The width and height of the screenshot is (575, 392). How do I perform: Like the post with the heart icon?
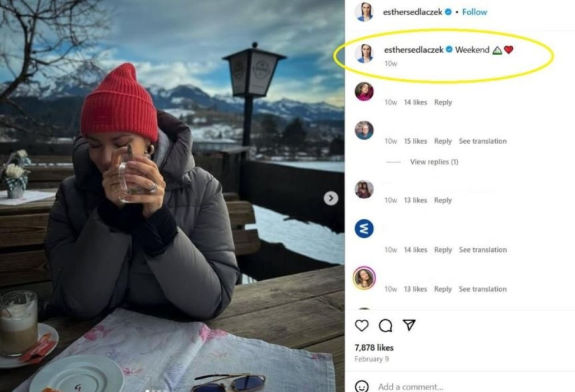pos(362,326)
